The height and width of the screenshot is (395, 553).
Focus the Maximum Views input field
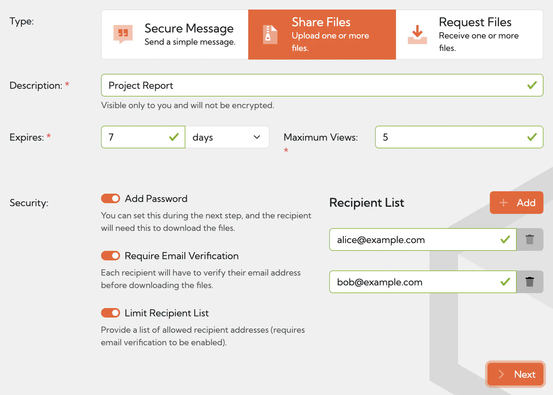click(x=453, y=137)
